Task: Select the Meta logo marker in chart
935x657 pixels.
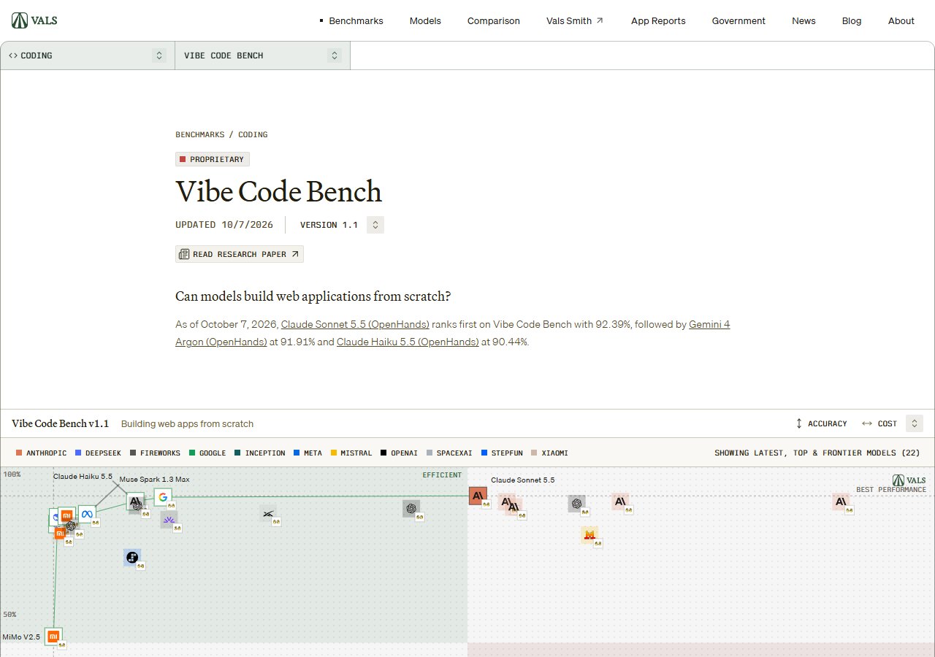Action: (x=87, y=514)
